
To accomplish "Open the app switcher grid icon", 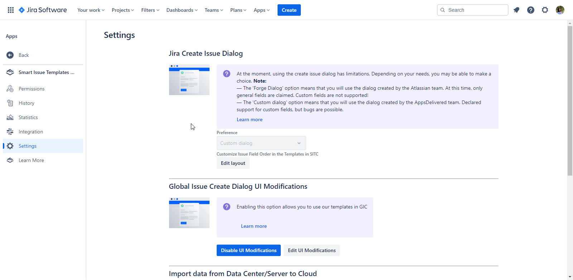I will tap(11, 10).
